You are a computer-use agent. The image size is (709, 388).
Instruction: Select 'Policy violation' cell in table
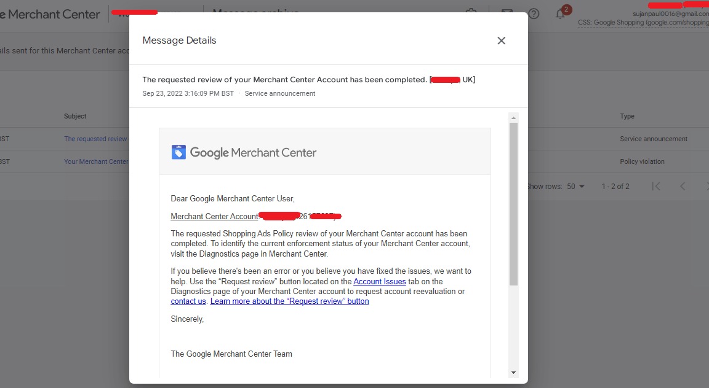pyautogui.click(x=642, y=161)
